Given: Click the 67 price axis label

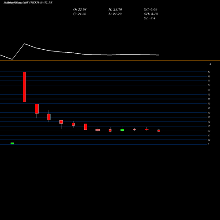Looking at the screenshot, I should [209, 90].
